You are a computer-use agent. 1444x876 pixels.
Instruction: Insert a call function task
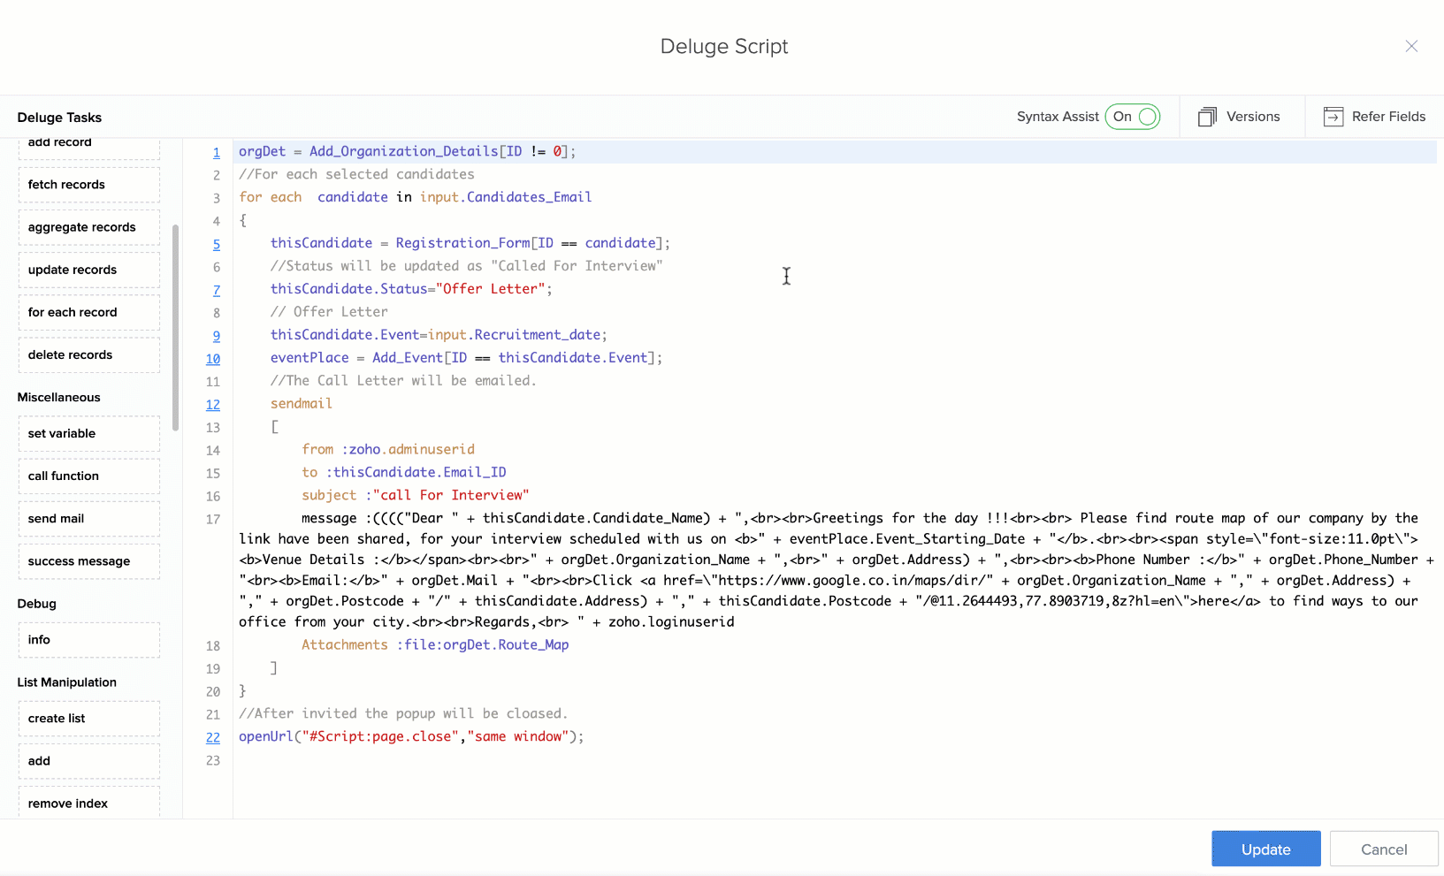point(88,476)
